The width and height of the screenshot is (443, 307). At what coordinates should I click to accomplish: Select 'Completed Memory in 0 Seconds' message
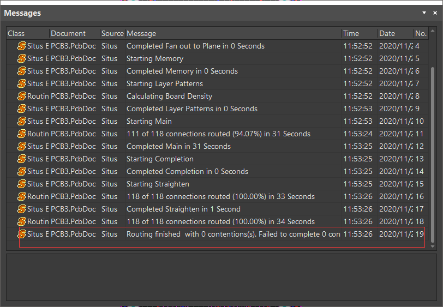182,71
